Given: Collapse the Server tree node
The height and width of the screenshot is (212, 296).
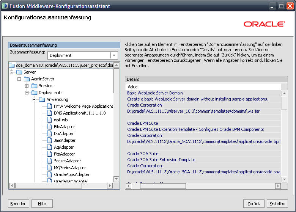Looking at the screenshot, I should pyautogui.click(x=12, y=72).
